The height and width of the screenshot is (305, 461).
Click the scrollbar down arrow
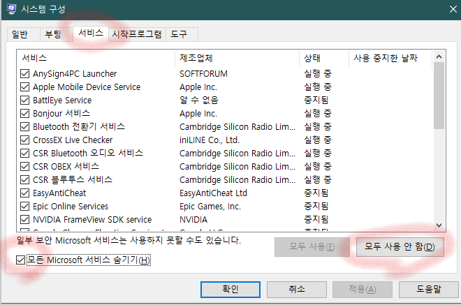tap(439, 225)
